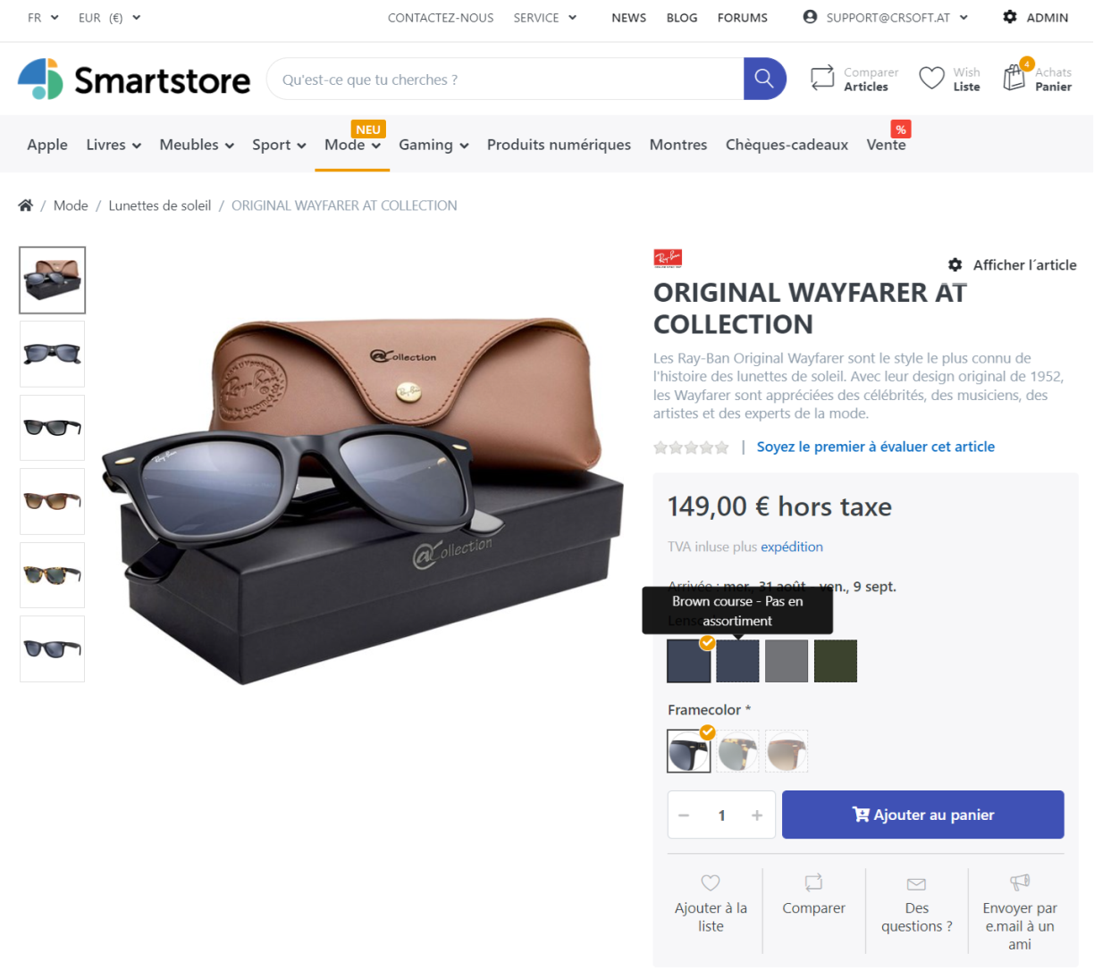The width and height of the screenshot is (1094, 978).
Task: Type in the Qu'est-ce que tu cherches search field
Action: pos(505,79)
